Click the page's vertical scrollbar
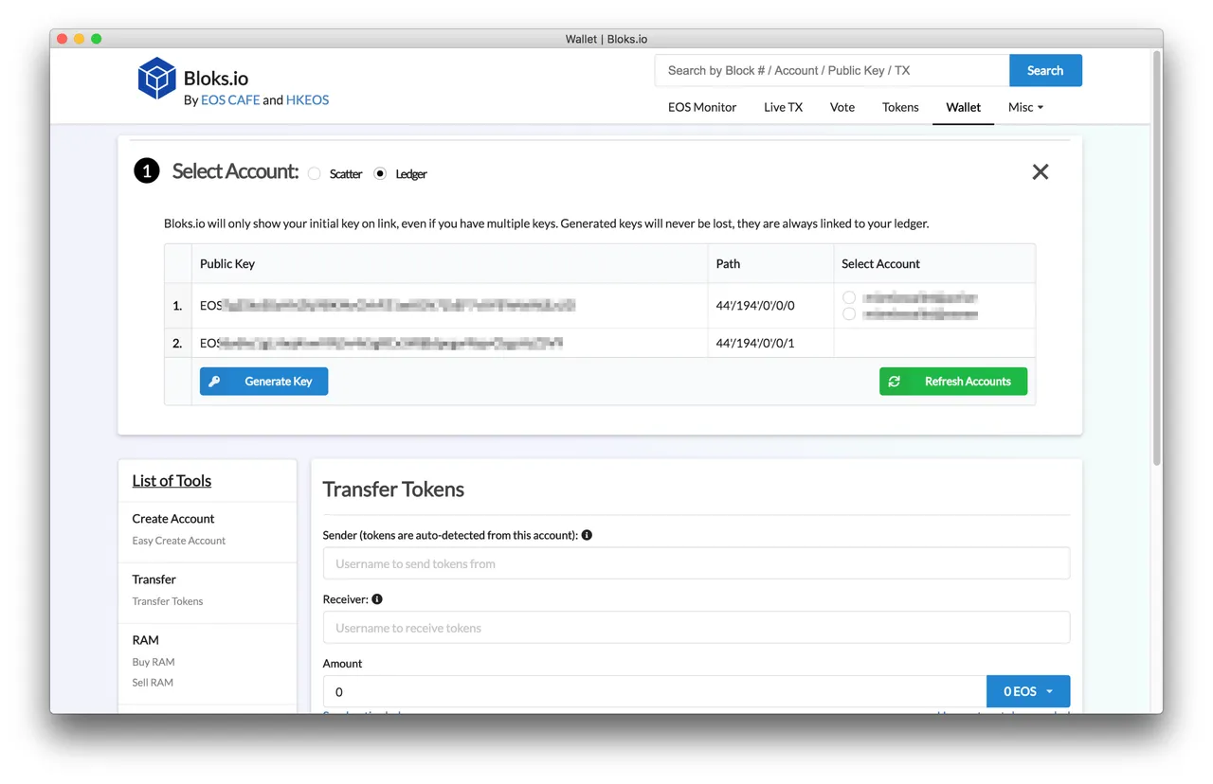This screenshot has height=784, width=1213. (x=1156, y=258)
